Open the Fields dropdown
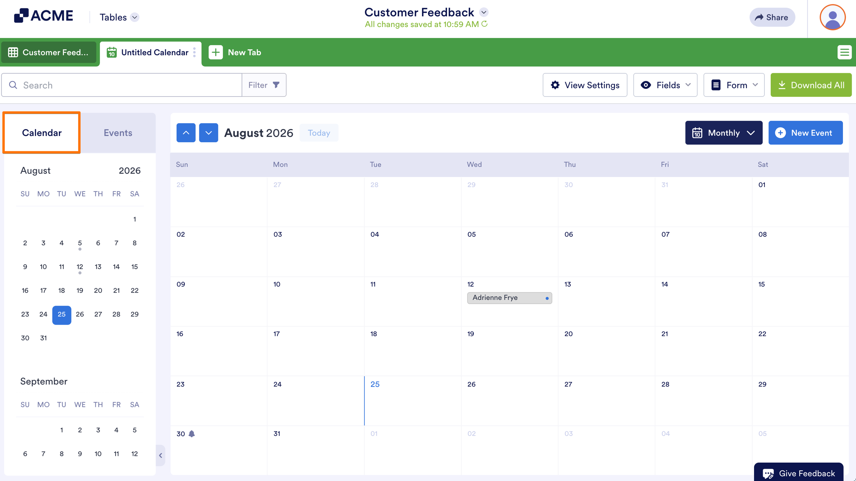The image size is (856, 481). (665, 85)
